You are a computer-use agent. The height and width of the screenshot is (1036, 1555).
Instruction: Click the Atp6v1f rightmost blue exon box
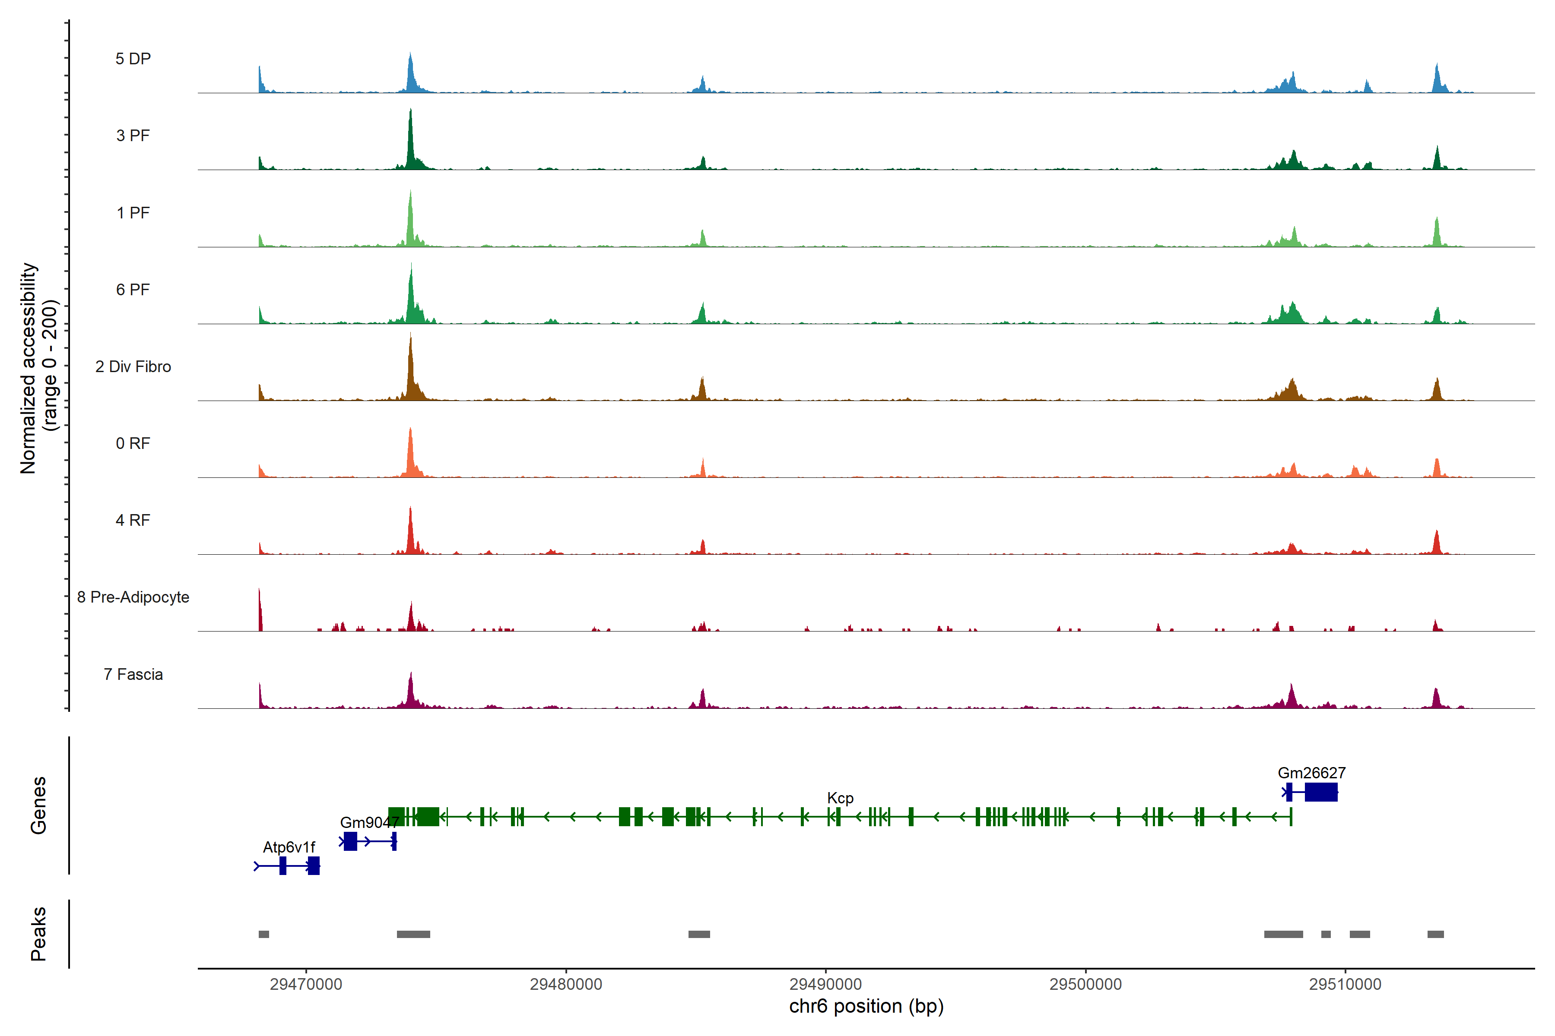(x=314, y=865)
